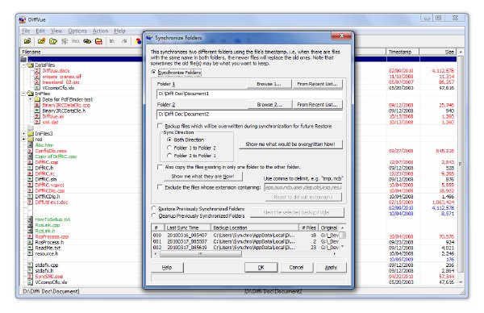Click the Data for Pdf Binder test folder icon
Image resolution: width=484 pixels, height=313 pixels.
point(37,99)
